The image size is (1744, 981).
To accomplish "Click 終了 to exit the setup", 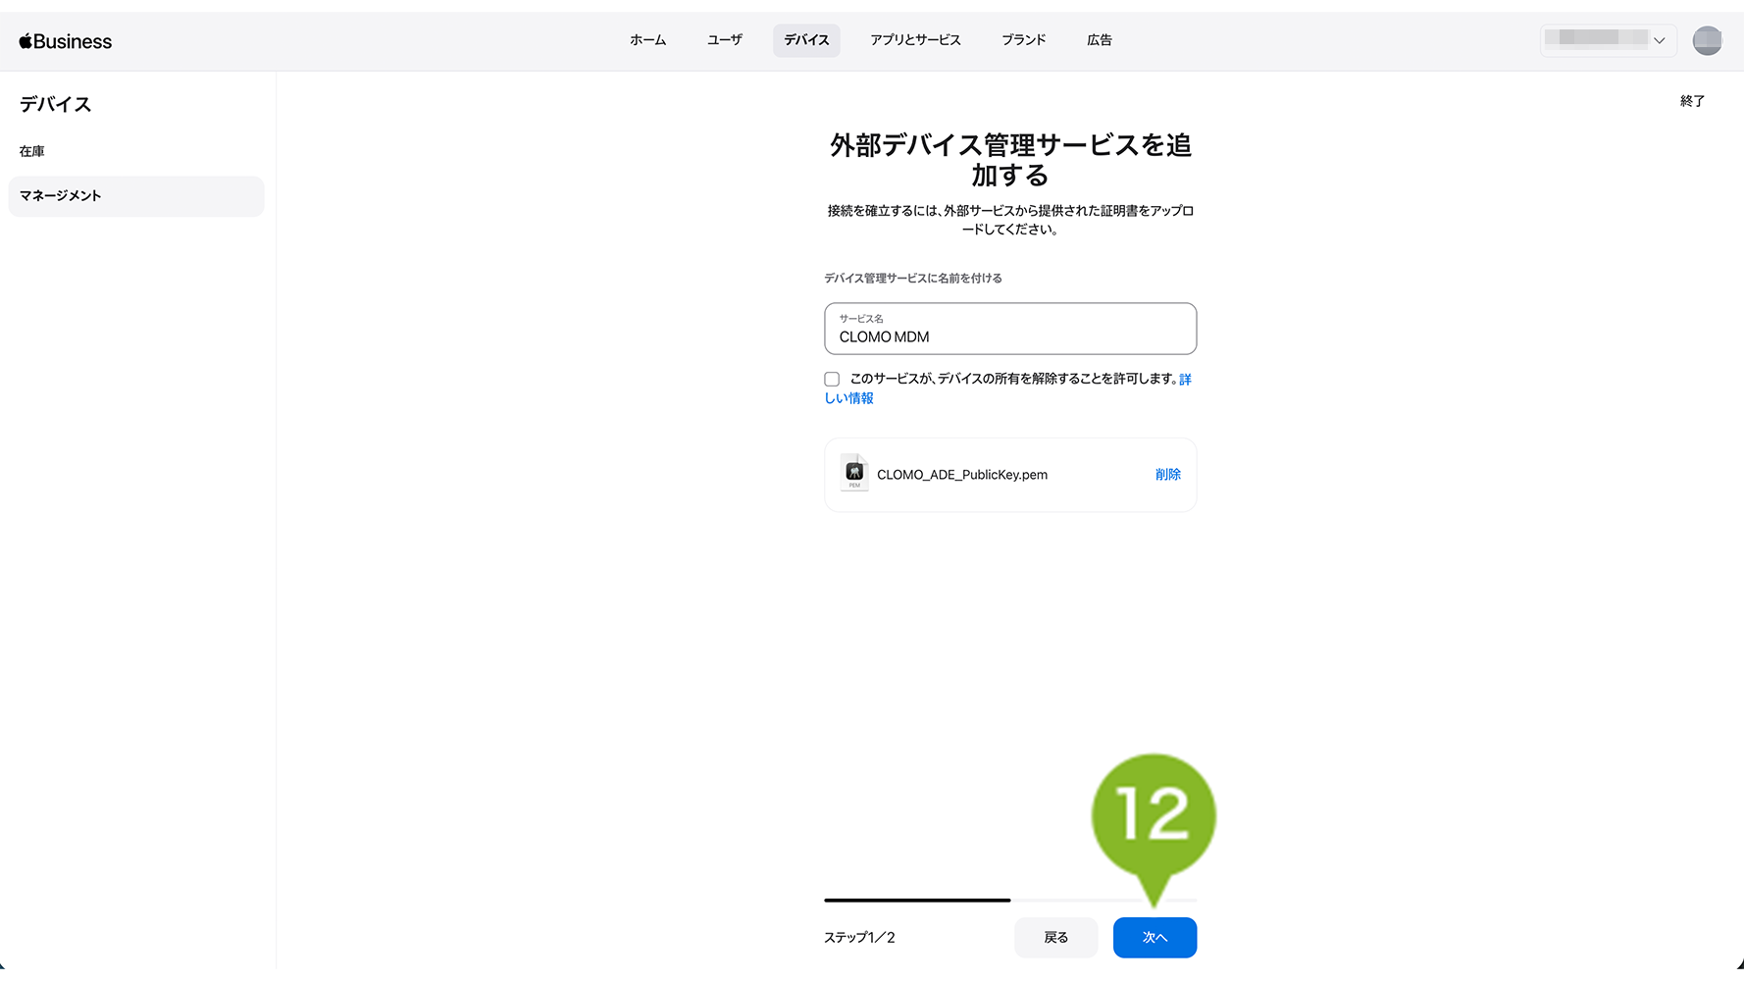I will tap(1692, 101).
